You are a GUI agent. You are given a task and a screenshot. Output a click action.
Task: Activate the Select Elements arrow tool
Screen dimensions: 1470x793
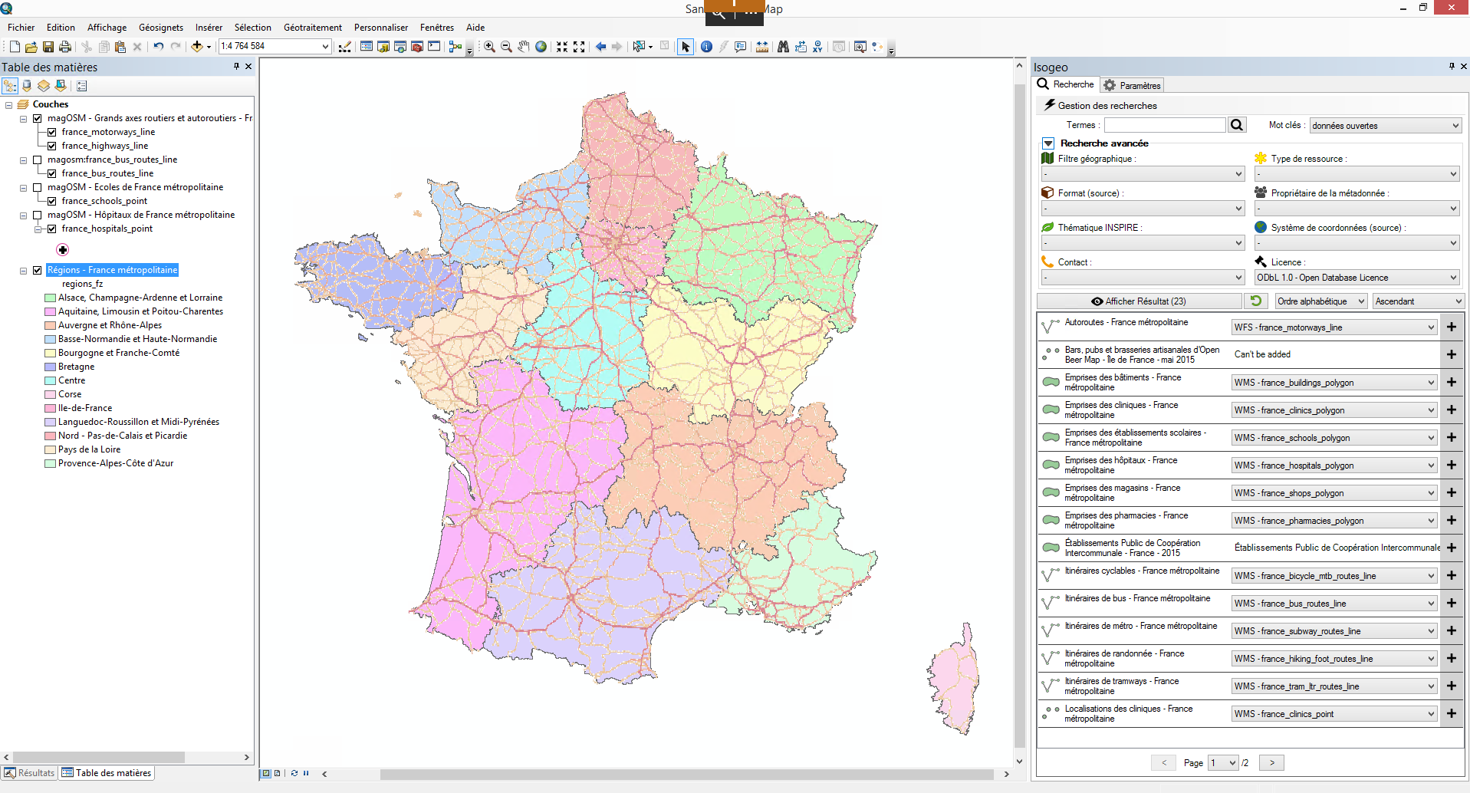tap(686, 47)
